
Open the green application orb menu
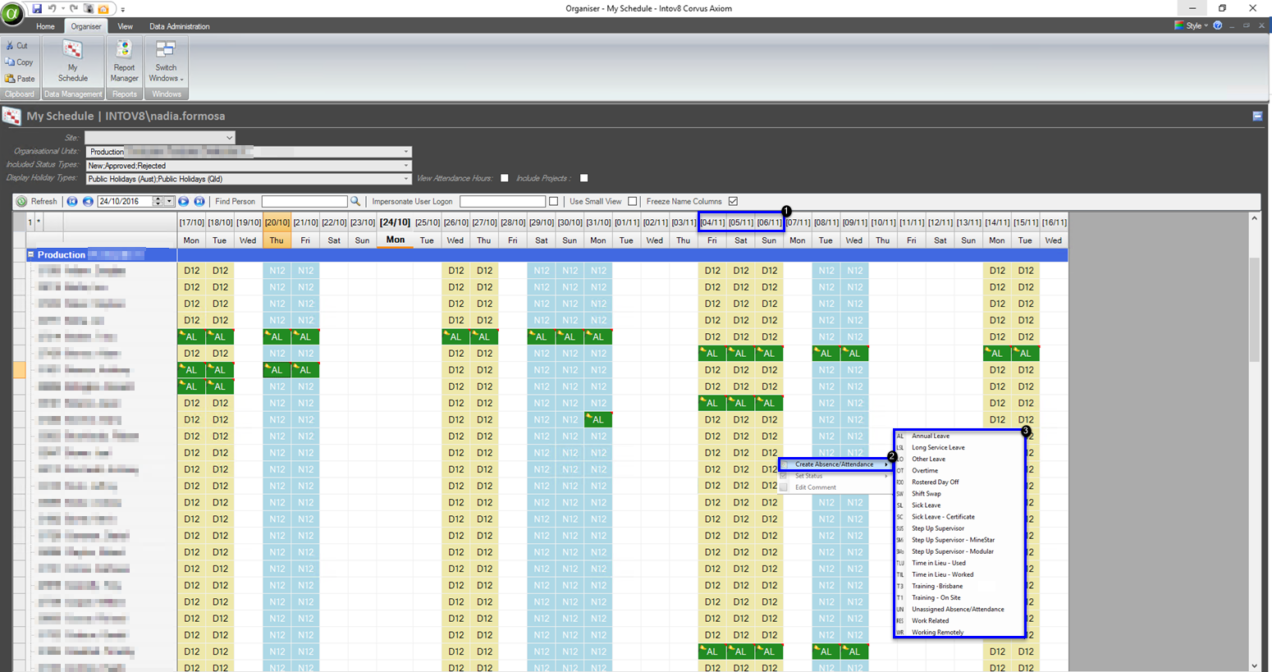12,13
